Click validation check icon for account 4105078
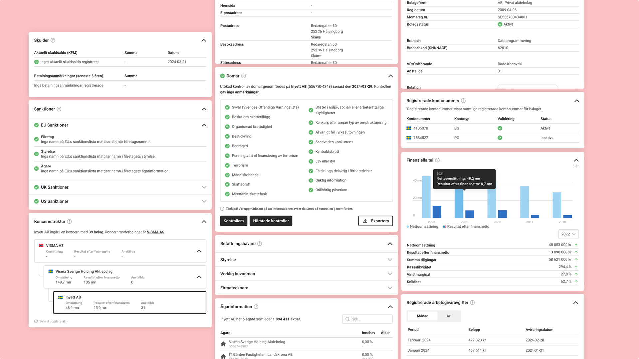639x359 pixels. pos(500,128)
